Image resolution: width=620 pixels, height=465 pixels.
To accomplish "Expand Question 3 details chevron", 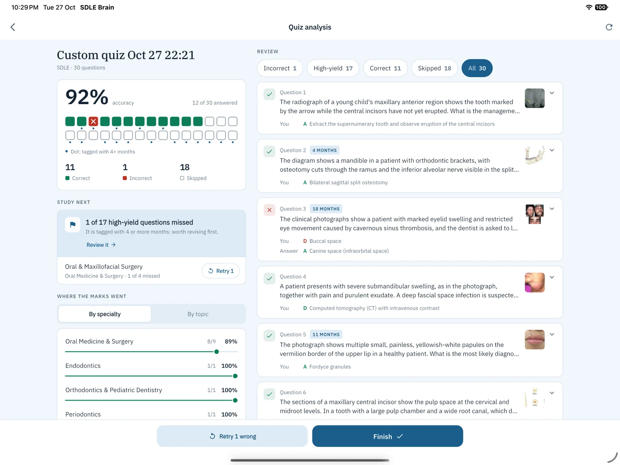I will tap(552, 209).
